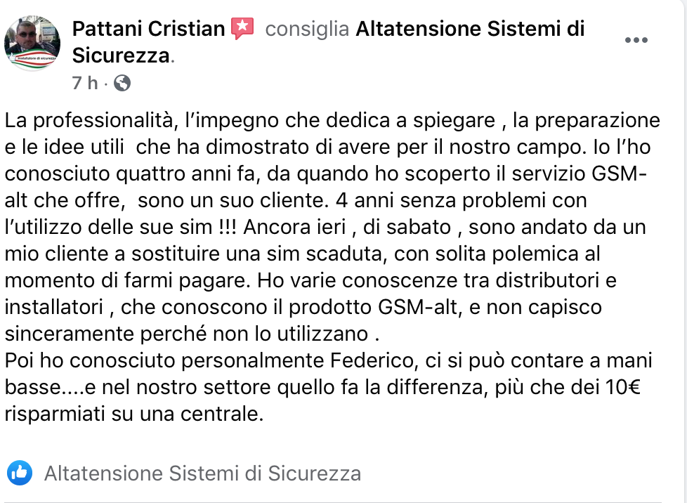Viewport: 687px width, 503px height.
Task: Click the word 'Sicurezza' on the second header line
Action: (x=121, y=55)
